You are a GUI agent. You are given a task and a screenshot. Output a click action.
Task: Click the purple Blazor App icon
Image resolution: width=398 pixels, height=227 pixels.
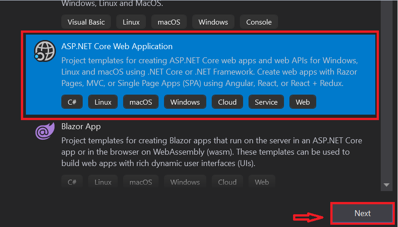(45, 131)
